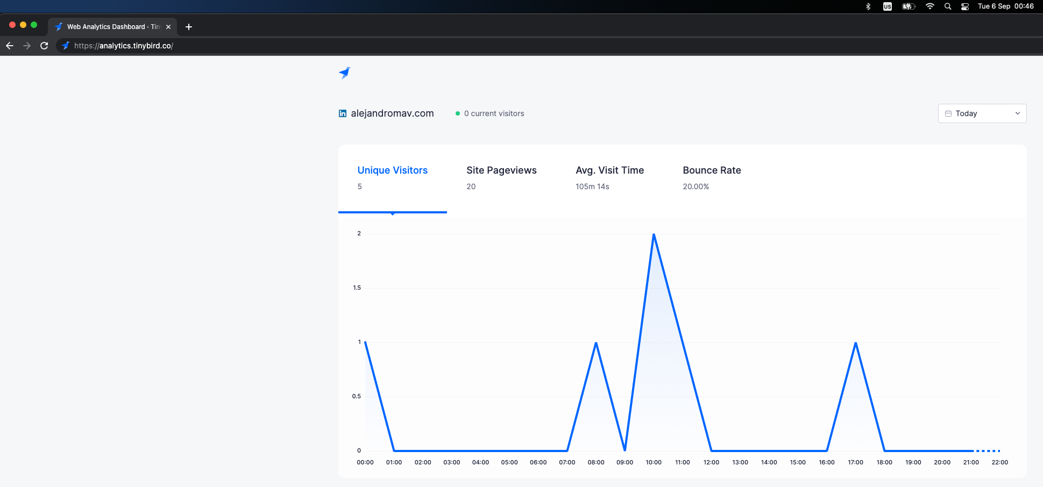Click the site favicon in address bar
This screenshot has width=1043, height=487.
[66, 46]
